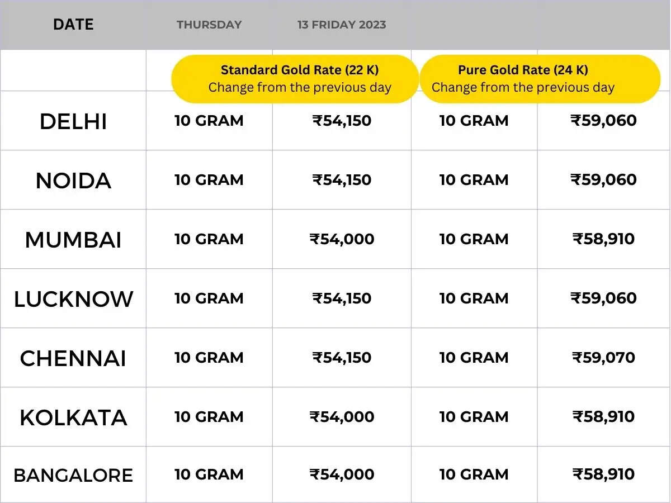Click the BANGALORE row label
This screenshot has width=671, height=503.
click(73, 475)
